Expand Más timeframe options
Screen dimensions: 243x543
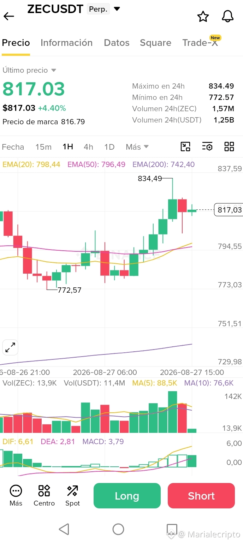137,147
